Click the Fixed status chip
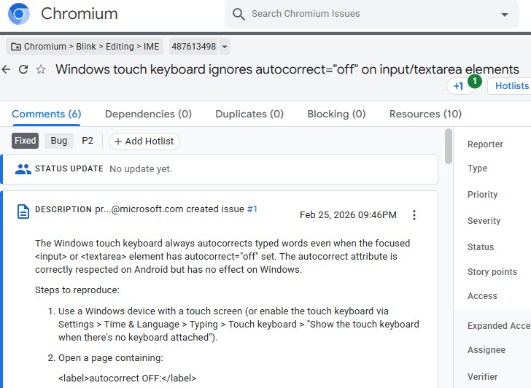Image resolution: width=531 pixels, height=388 pixels. [x=25, y=141]
